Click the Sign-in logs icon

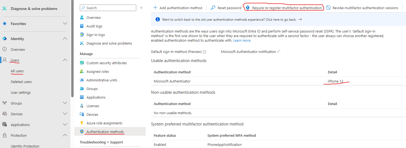(82, 35)
